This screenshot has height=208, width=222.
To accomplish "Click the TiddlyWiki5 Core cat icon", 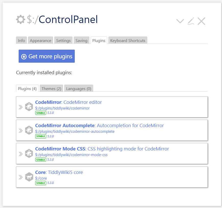I will pyautogui.click(x=29, y=177).
